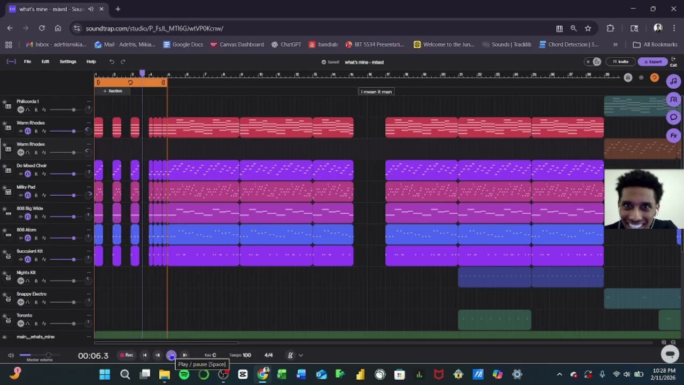Toggle the orange cycle loop button

[x=654, y=78]
